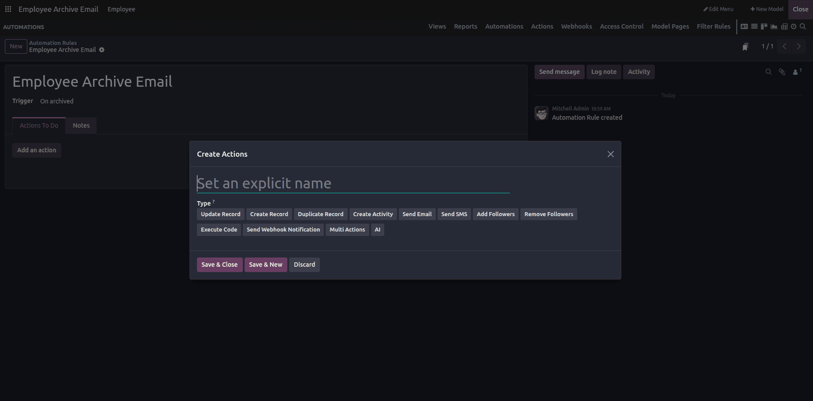Open the Webhooks menu
The height and width of the screenshot is (401, 813).
[576, 26]
